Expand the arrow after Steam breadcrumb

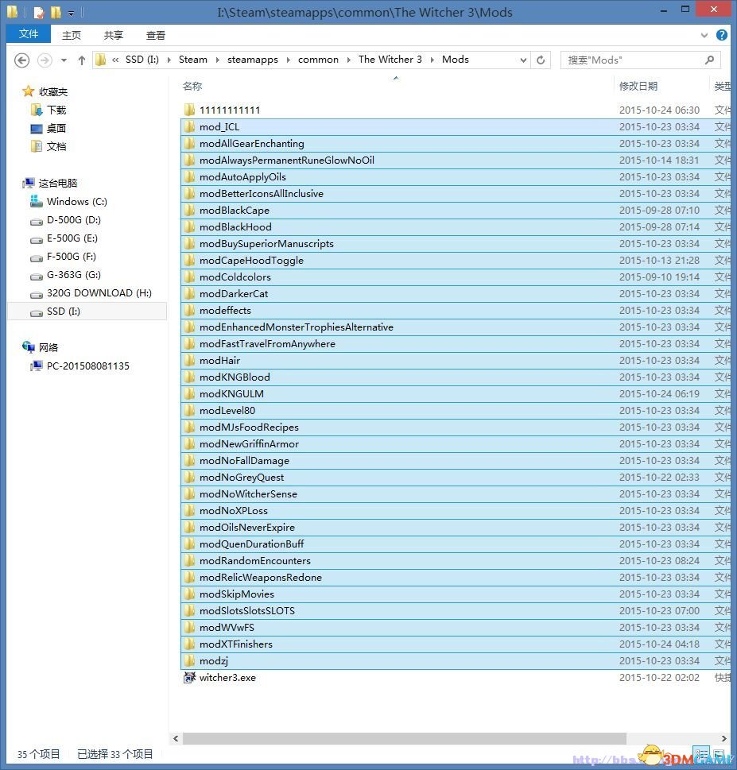[218, 60]
